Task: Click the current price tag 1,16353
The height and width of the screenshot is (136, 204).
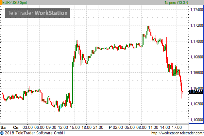Action: point(196,92)
